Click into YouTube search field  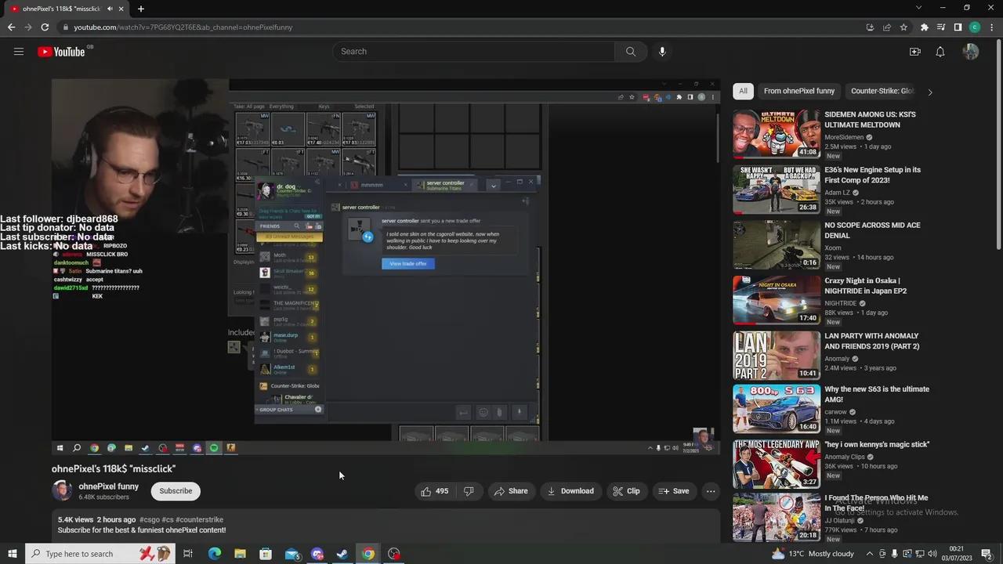[x=474, y=52]
